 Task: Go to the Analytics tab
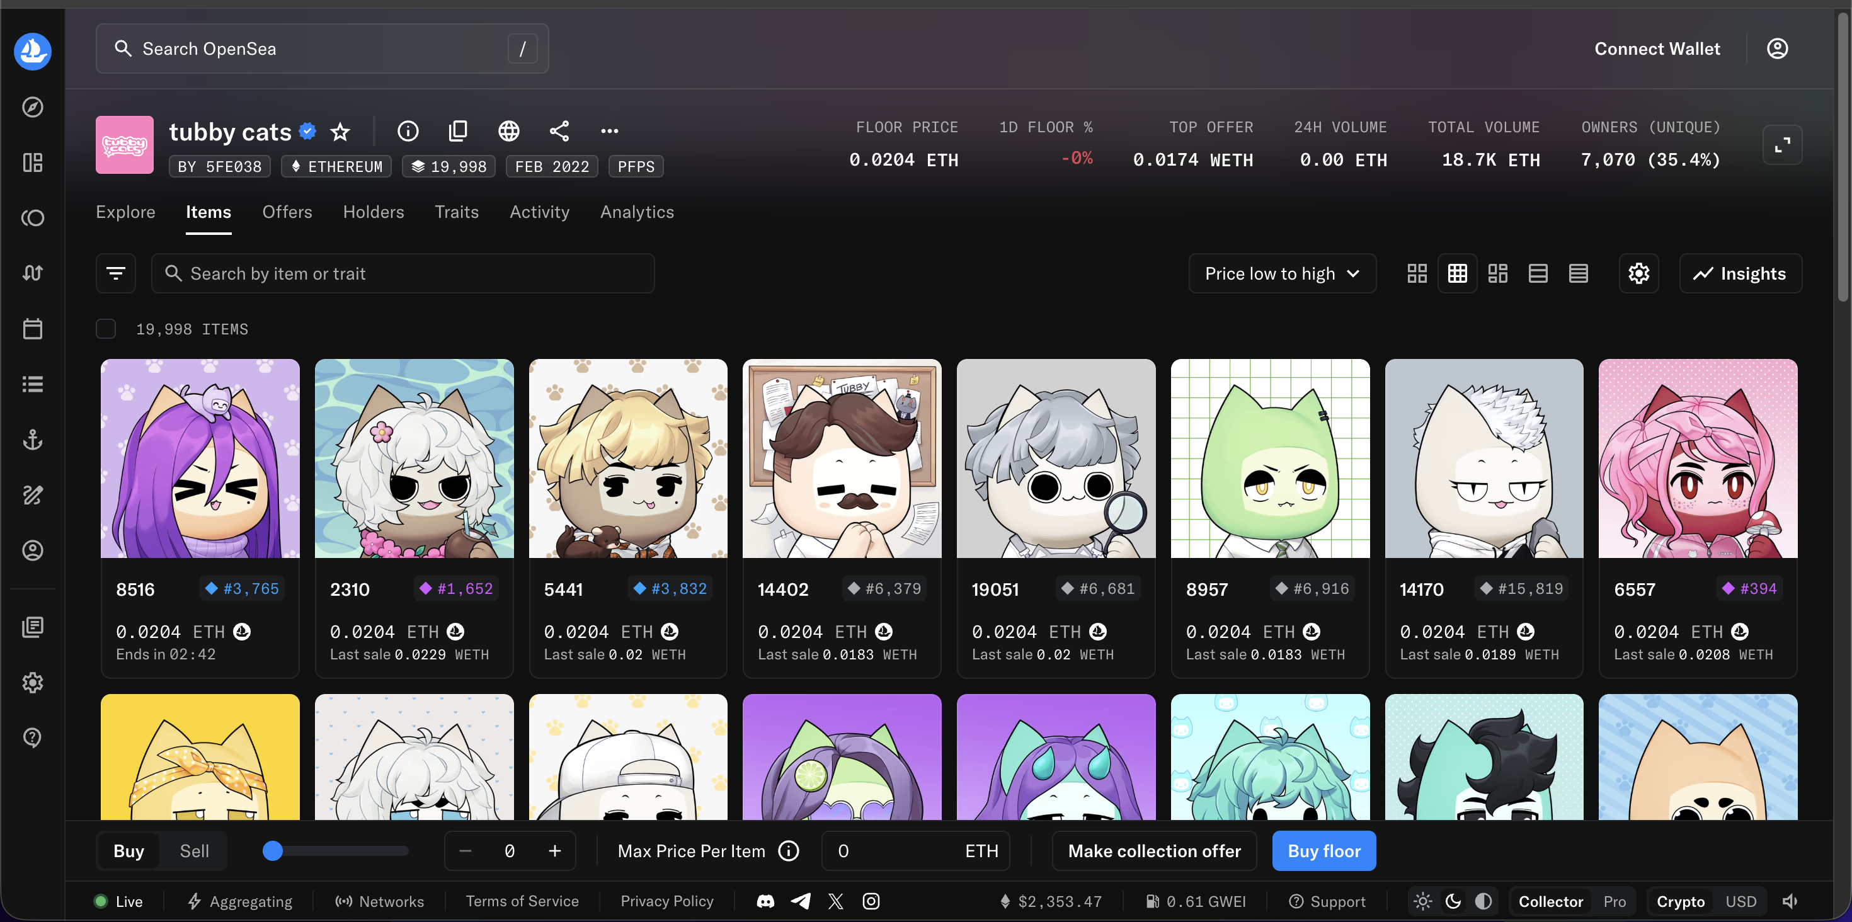[x=637, y=212]
